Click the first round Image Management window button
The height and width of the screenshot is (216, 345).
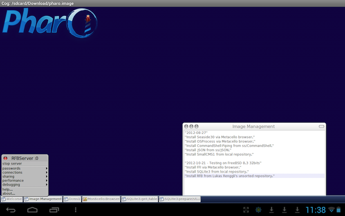click(186, 126)
